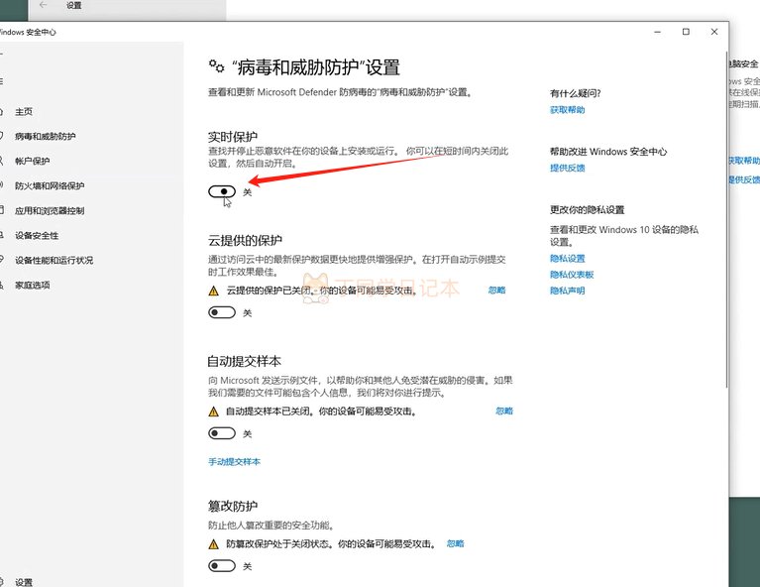Click the home icon beside 主页
This screenshot has width=760, height=587.
[x=3, y=112]
